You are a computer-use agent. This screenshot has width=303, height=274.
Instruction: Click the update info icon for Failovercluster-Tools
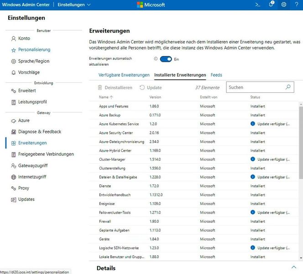click(252, 212)
